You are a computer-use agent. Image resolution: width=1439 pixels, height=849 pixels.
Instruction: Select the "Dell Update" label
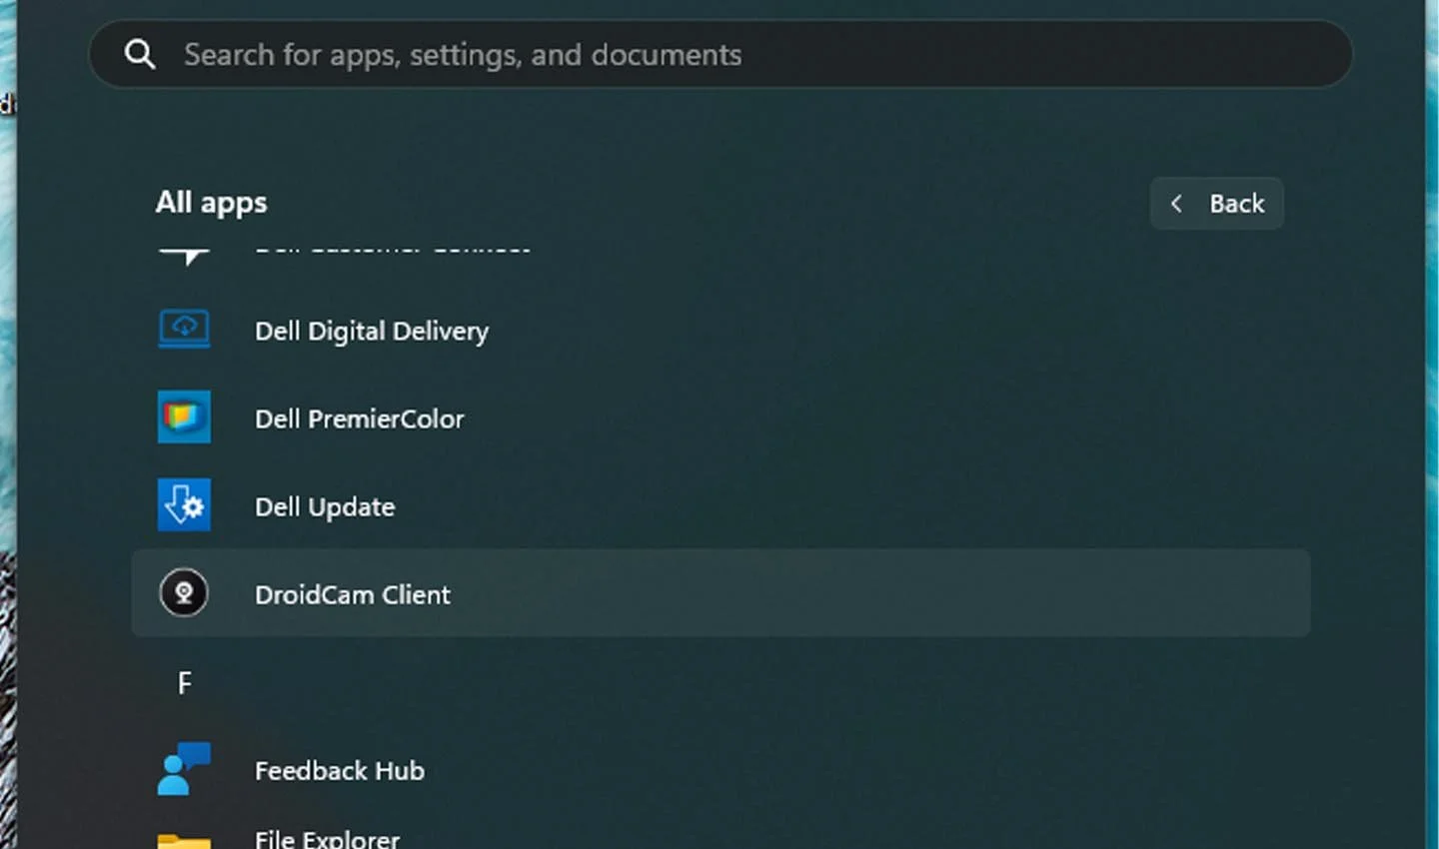325,506
